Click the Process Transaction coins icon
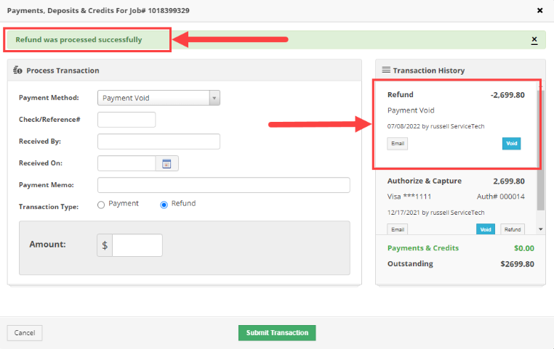The width and height of the screenshot is (554, 349). [17, 70]
